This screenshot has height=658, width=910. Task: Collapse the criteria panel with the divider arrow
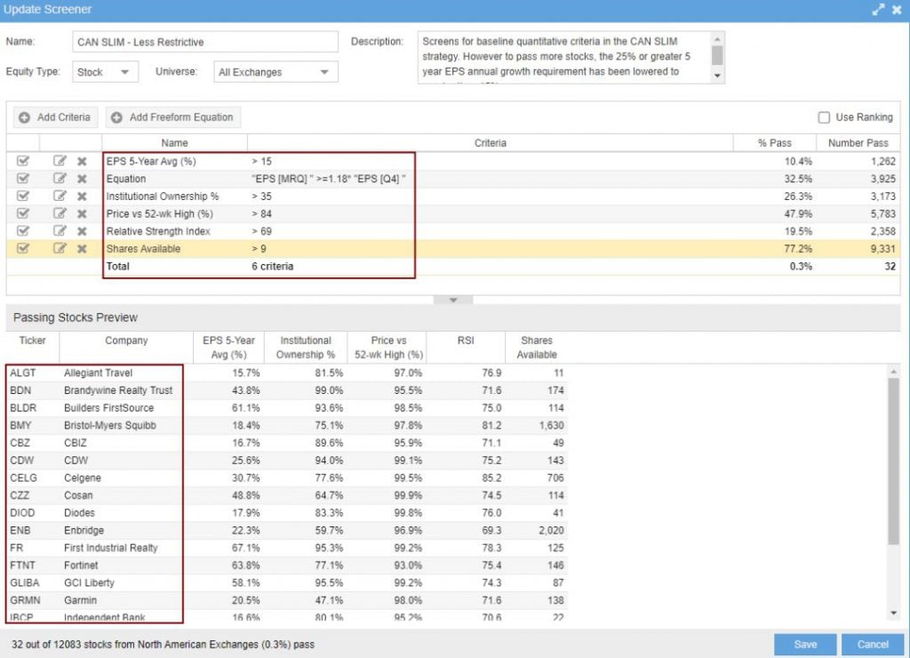pyautogui.click(x=453, y=300)
